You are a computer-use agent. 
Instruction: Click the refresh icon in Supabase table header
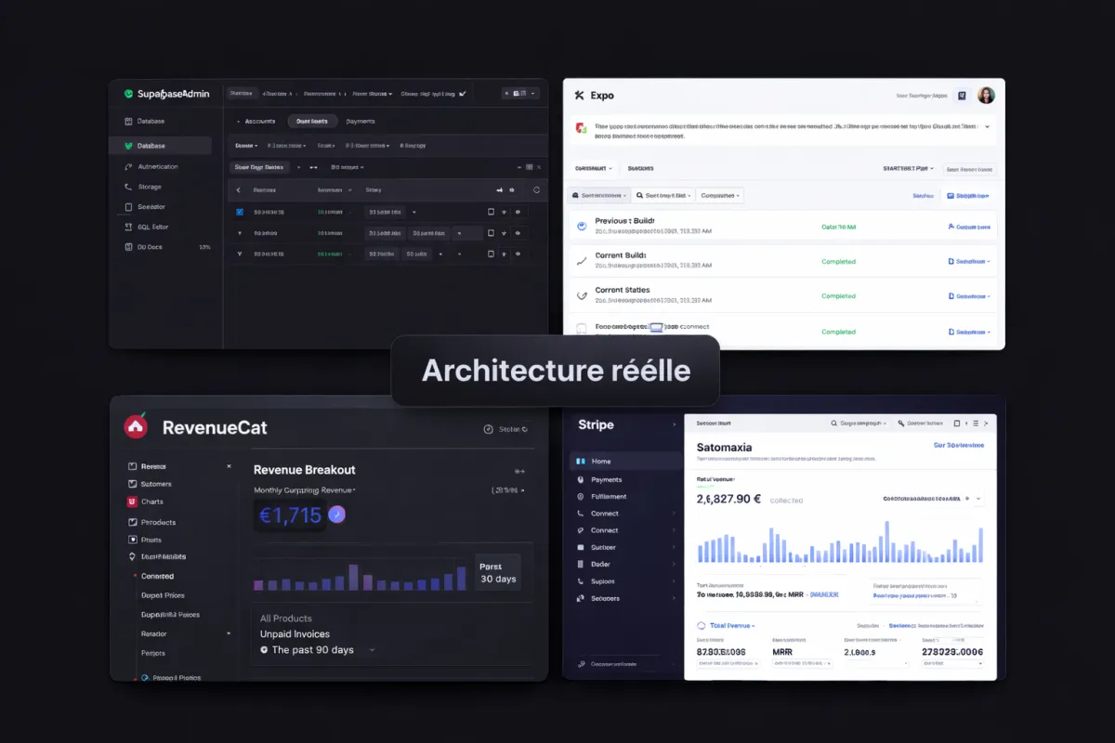pos(536,189)
